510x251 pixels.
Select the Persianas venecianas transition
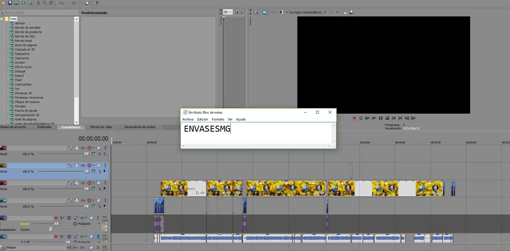(29, 98)
